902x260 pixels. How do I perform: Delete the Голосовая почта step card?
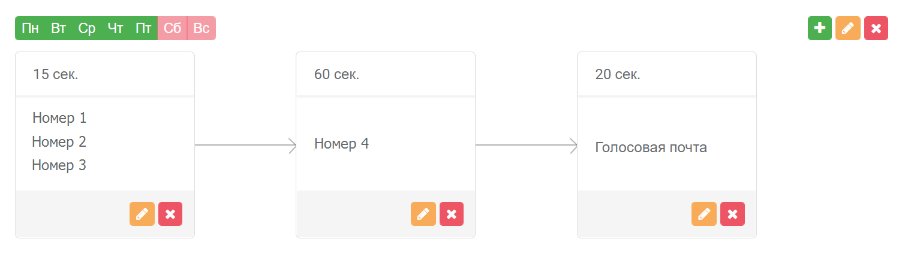732,214
